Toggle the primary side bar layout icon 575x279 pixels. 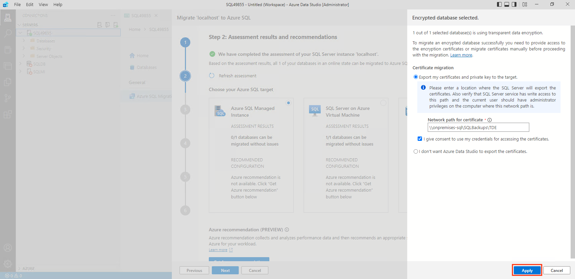(499, 4)
